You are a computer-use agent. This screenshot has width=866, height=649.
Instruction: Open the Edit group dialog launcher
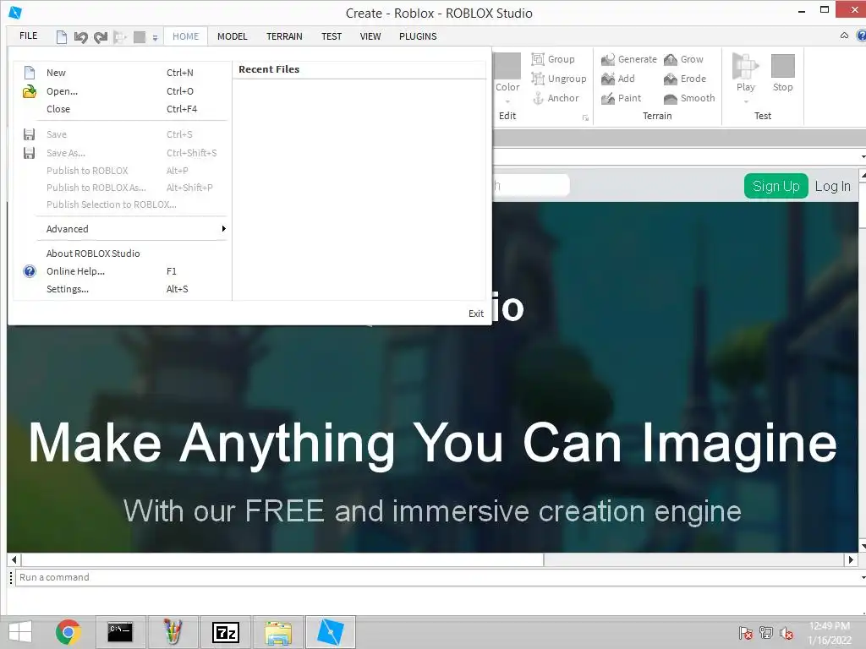pos(585,117)
